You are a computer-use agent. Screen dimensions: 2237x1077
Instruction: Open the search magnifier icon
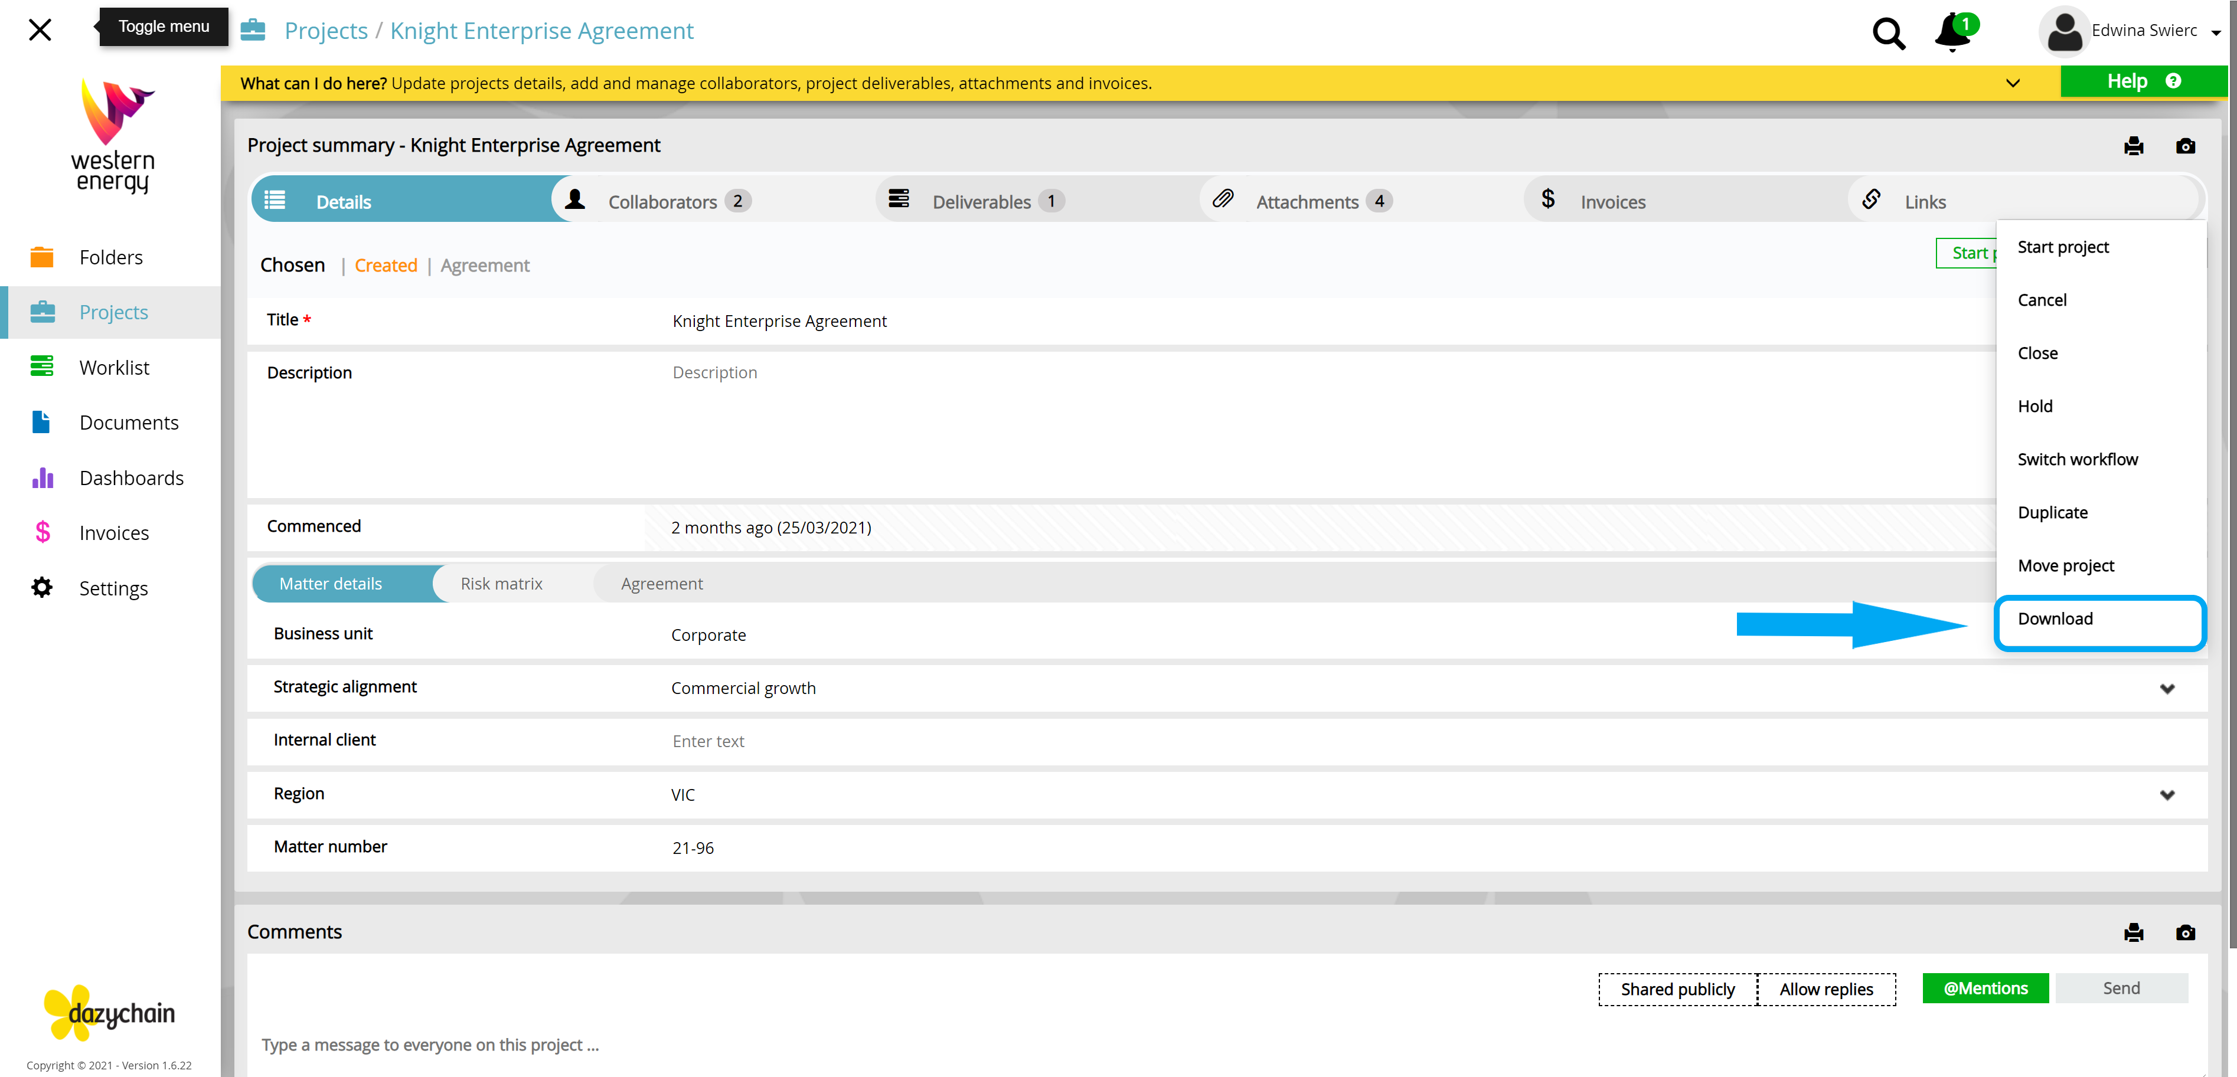click(1888, 33)
